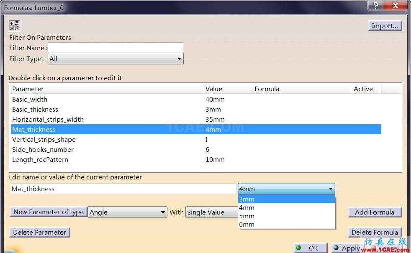Click the value 6 of Side_hooks_number
Image resolution: width=411 pixels, height=253 pixels.
pos(207,150)
